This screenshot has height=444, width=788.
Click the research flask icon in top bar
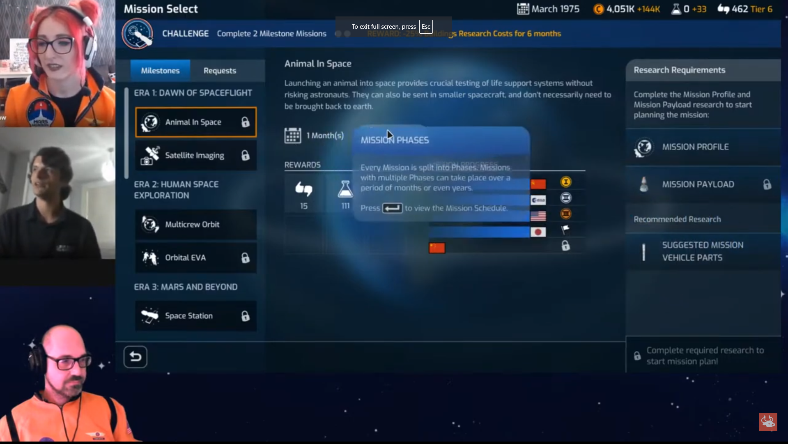(675, 9)
